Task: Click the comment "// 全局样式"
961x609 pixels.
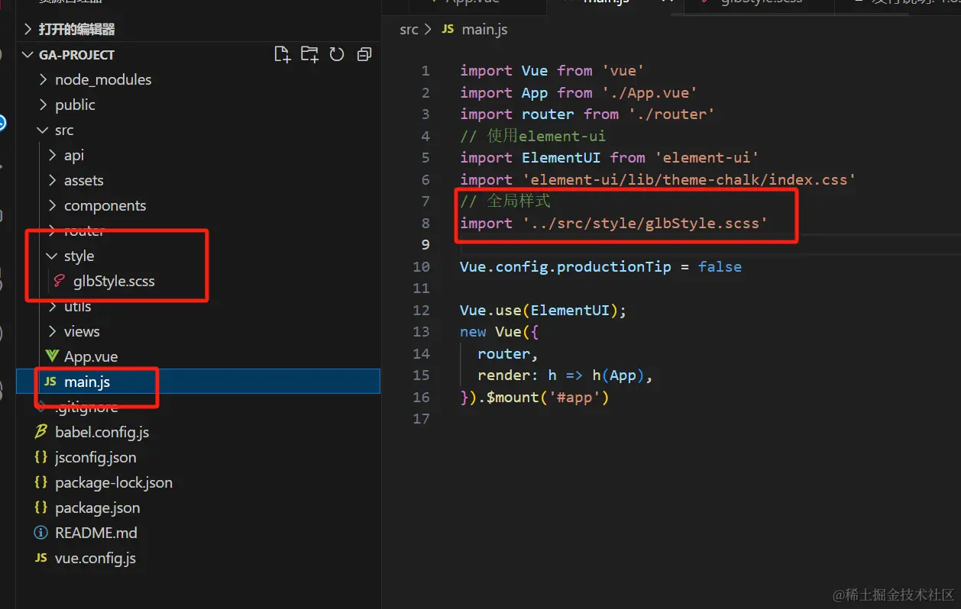Action: (505, 201)
